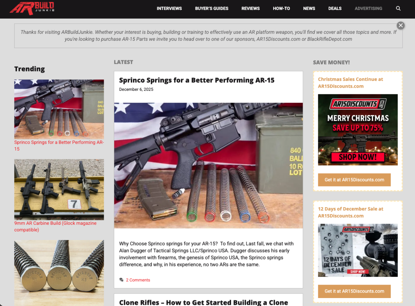415x306 pixels.
Task: Click the large Sprinco springs feature image
Action: pos(208,165)
